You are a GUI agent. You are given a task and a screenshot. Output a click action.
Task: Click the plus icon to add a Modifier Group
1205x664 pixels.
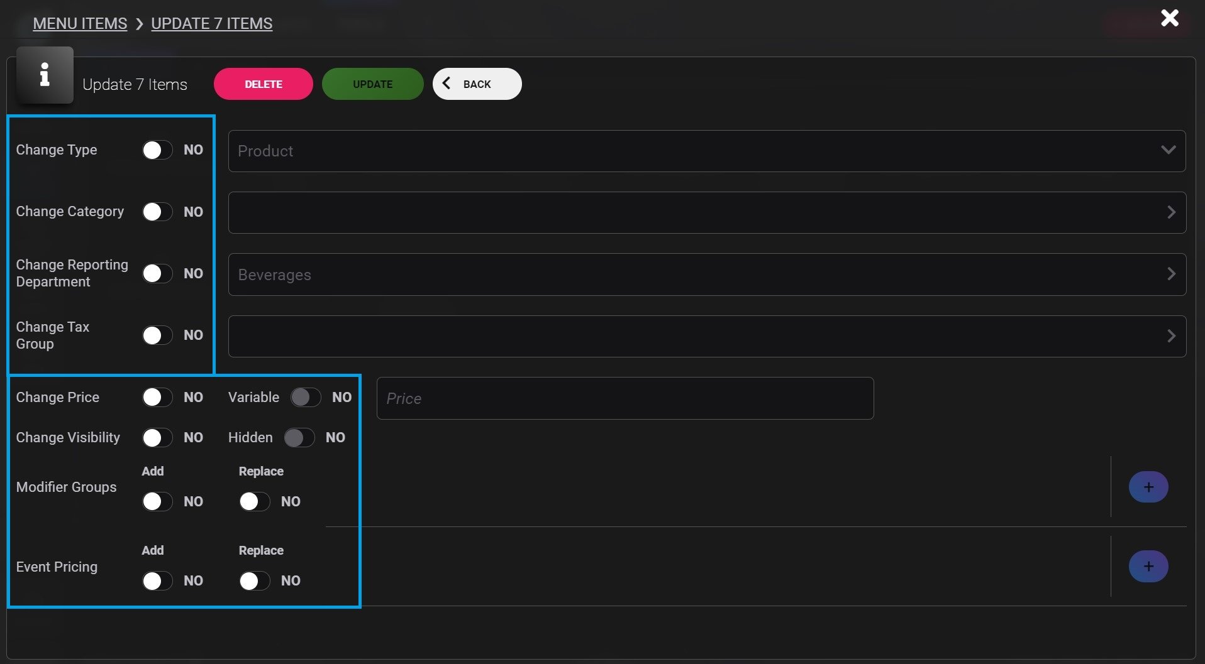1148,487
